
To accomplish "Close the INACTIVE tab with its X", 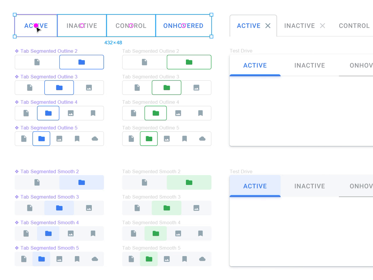I will (322, 26).
